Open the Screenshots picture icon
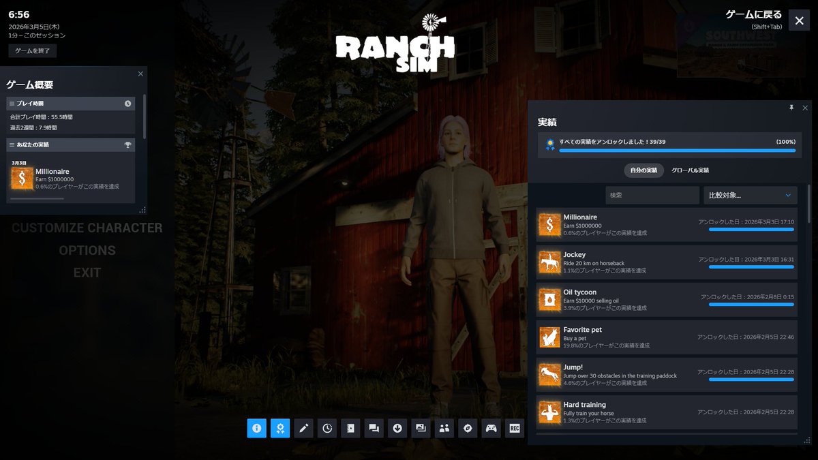Viewport: 818px width, 460px height. coord(421,428)
